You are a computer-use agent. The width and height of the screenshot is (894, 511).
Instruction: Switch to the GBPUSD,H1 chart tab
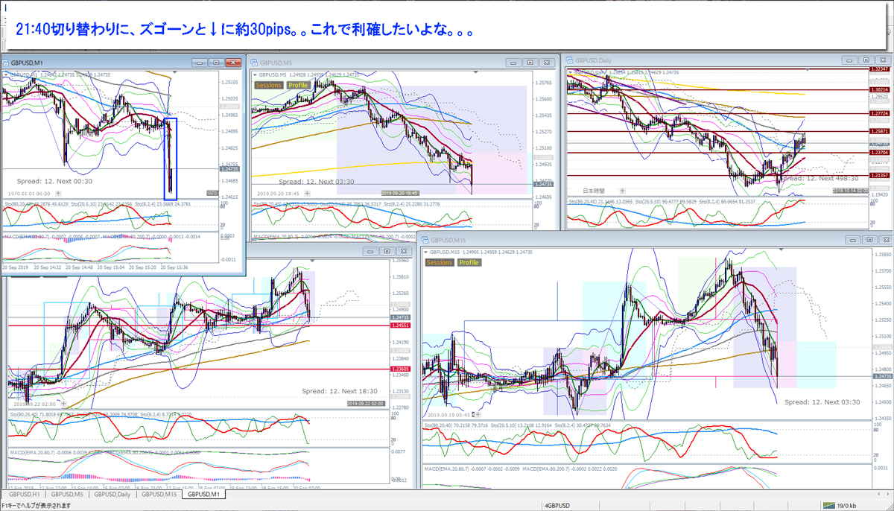pyautogui.click(x=23, y=494)
